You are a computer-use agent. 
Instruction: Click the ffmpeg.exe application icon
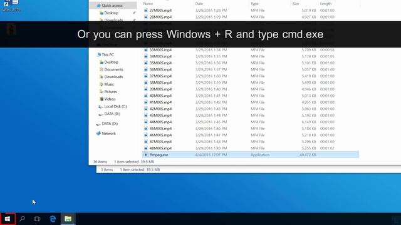[145, 155]
